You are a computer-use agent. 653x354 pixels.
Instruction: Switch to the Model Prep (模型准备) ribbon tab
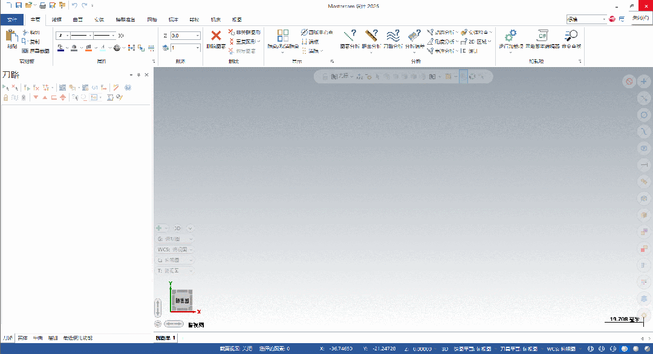pyautogui.click(x=125, y=19)
